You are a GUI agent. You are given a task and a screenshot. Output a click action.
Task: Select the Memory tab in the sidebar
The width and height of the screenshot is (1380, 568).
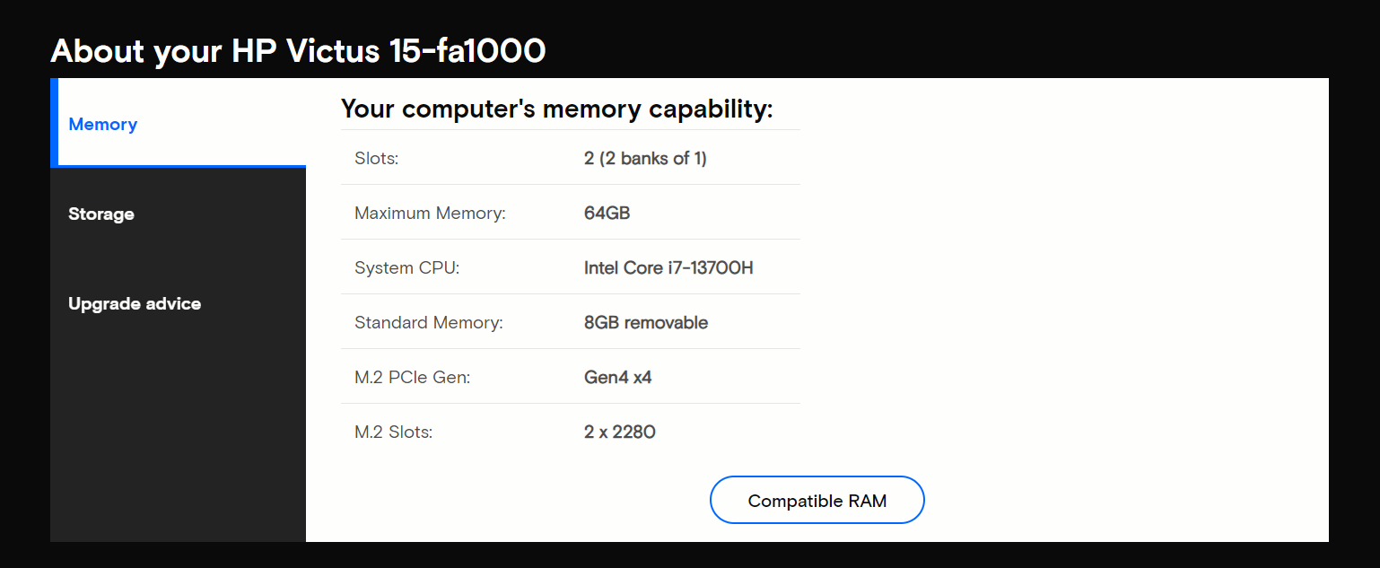tap(178, 124)
